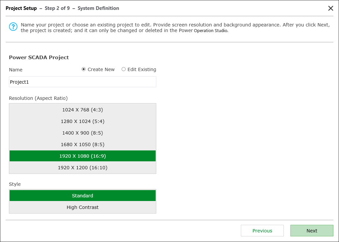339x242 pixels.
Task: Select 1920 X 1200 (16:10) resolution
Action: (x=82, y=167)
